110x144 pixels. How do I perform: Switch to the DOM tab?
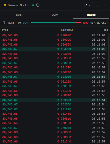point(55,15)
